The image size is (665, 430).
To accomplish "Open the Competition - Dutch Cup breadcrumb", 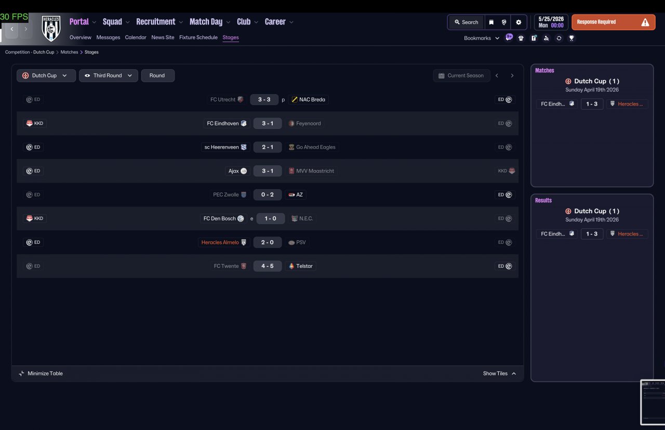I will pyautogui.click(x=30, y=52).
